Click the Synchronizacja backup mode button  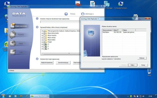coord(63,63)
